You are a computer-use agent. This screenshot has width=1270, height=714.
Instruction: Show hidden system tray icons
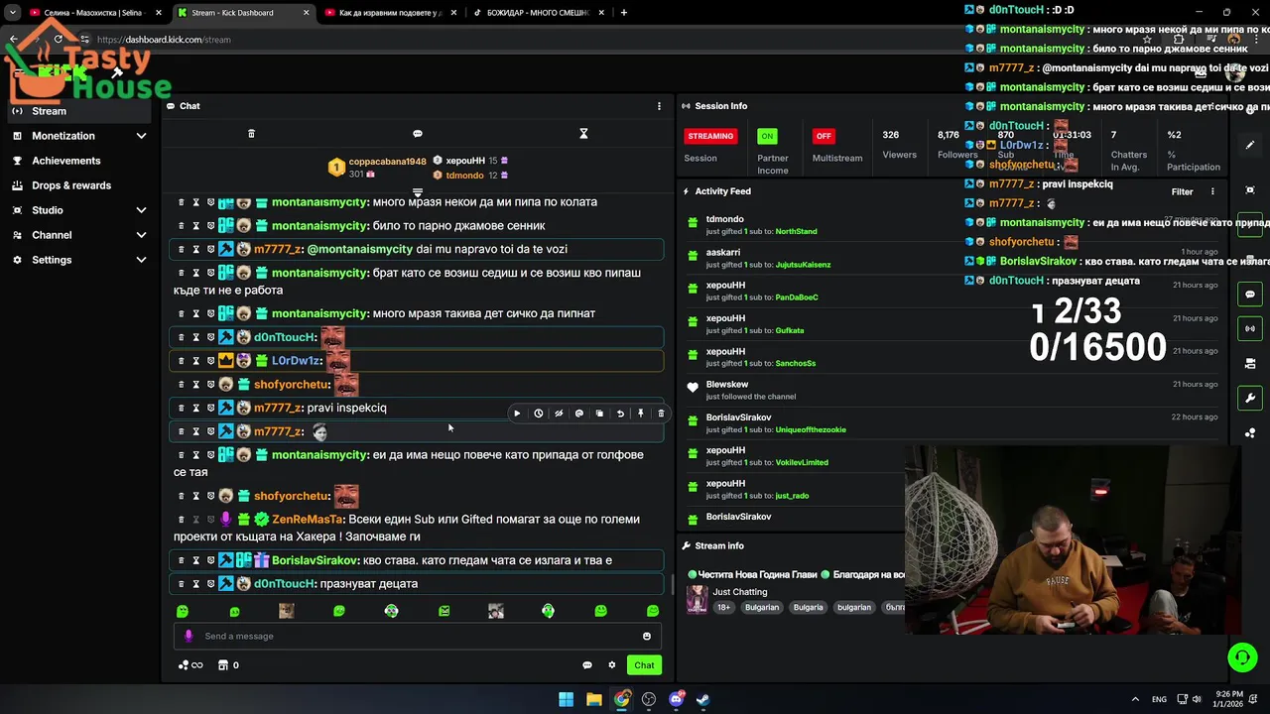[x=1137, y=699]
